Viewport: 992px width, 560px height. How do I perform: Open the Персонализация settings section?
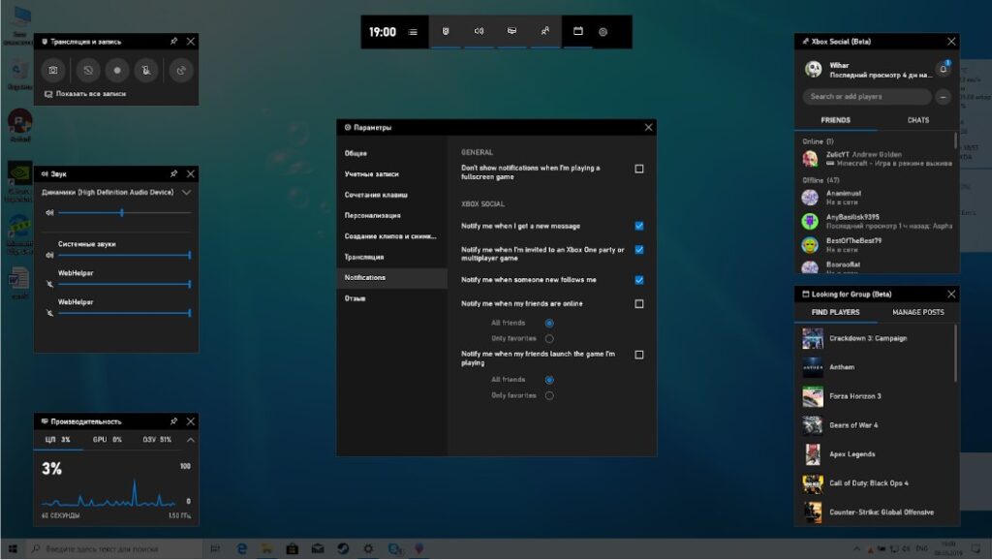[391, 216]
